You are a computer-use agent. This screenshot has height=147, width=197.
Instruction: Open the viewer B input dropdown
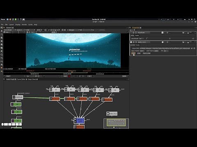[99, 30]
